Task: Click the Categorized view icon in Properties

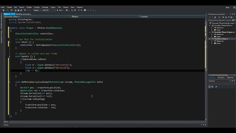Action: pos(209,87)
